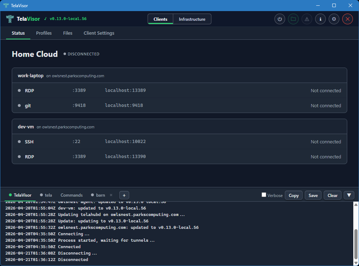
Task: Switch to the Commands log tab
Action: pyautogui.click(x=71, y=195)
